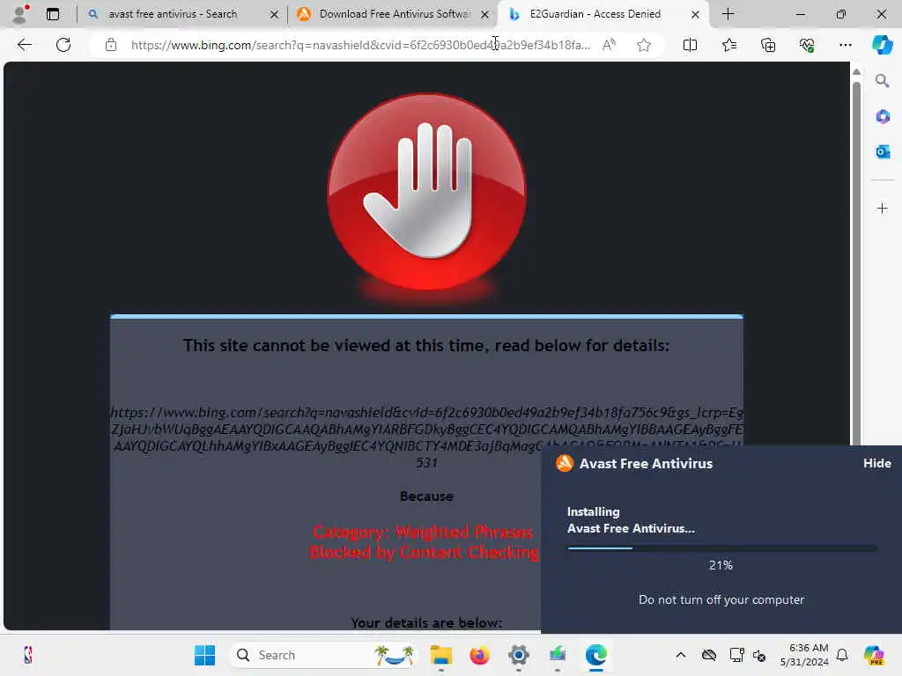Click the 21% installation percentage text
902x676 pixels.
coord(721,565)
